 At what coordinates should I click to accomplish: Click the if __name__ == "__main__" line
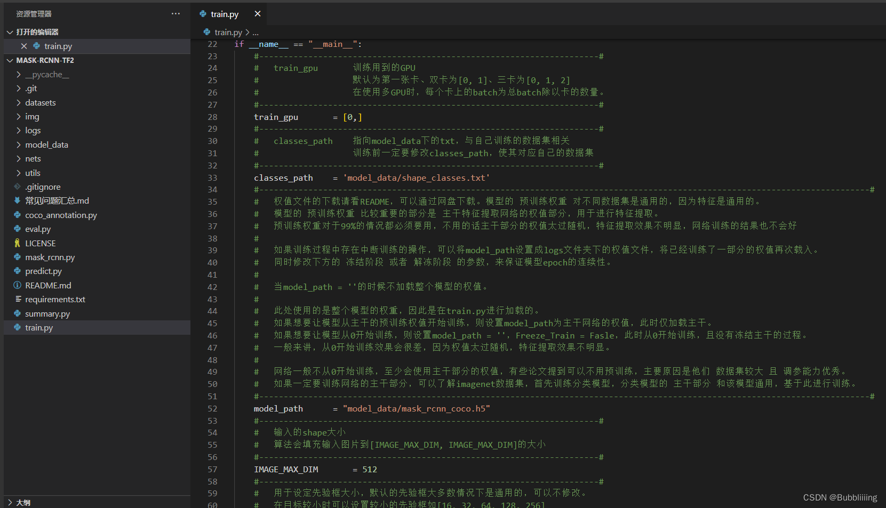(298, 44)
